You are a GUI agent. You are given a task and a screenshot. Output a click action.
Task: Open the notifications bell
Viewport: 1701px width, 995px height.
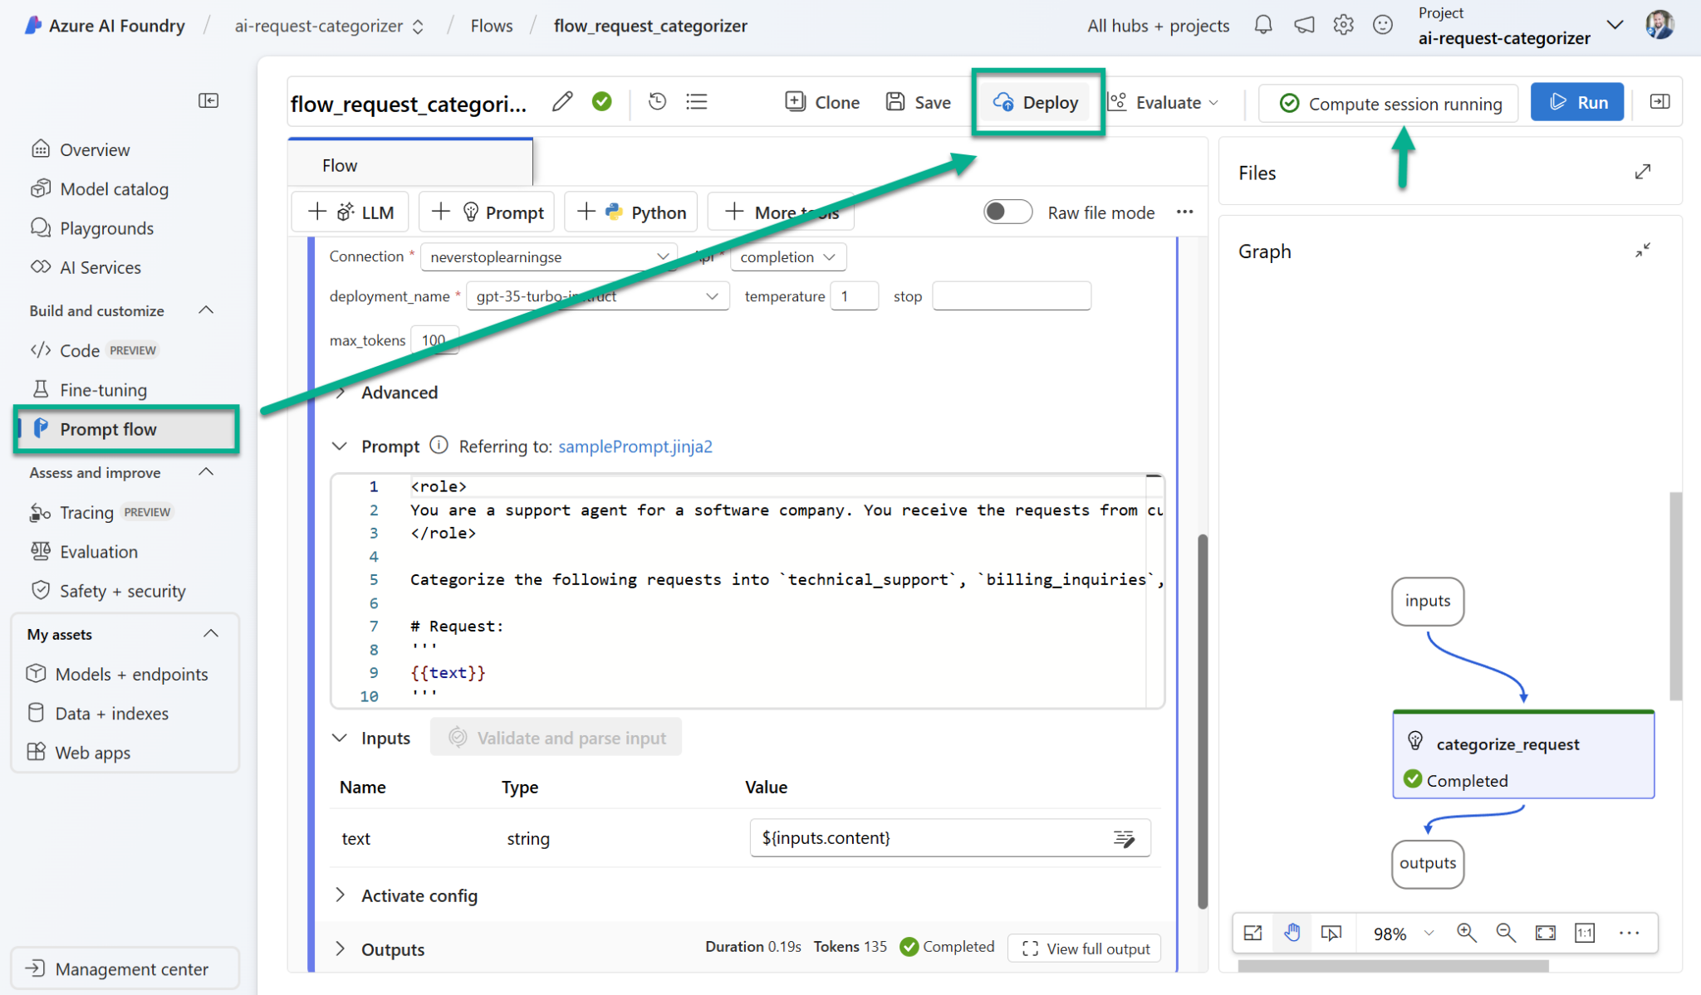tap(1262, 25)
